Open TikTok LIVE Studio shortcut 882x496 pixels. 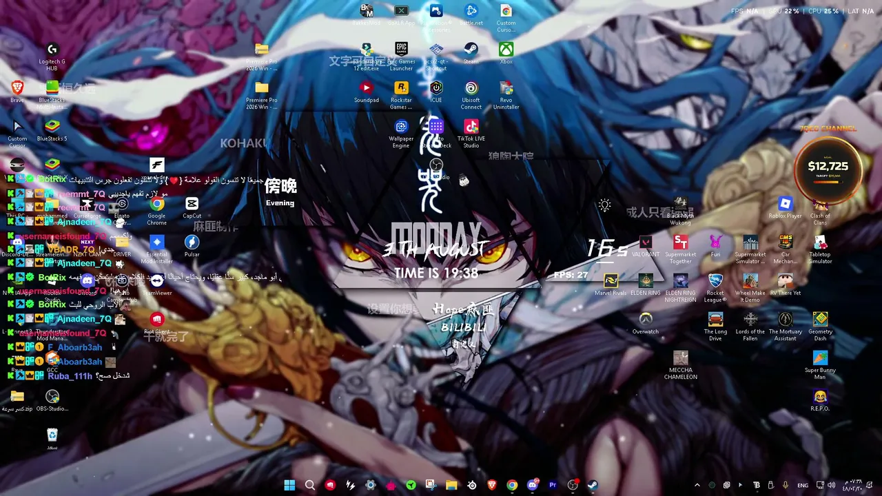471,134
